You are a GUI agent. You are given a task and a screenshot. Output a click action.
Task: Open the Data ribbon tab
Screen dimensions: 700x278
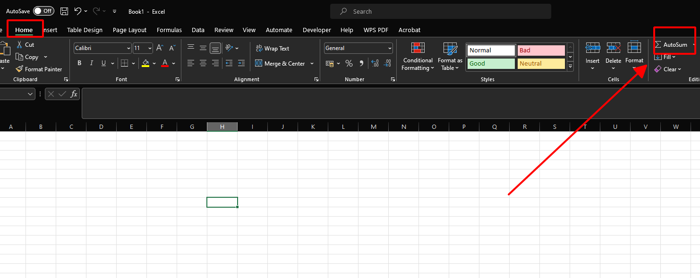[198, 30]
